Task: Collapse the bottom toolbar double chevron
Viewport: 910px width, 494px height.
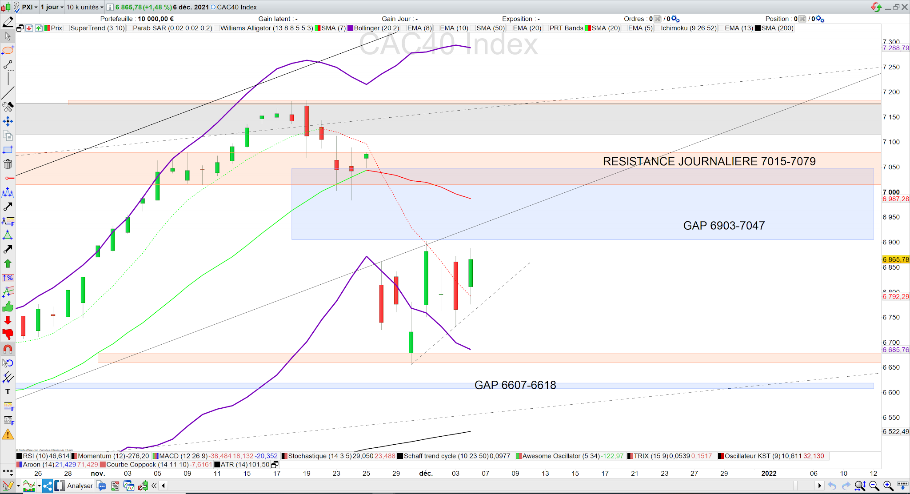Action: (x=154, y=486)
